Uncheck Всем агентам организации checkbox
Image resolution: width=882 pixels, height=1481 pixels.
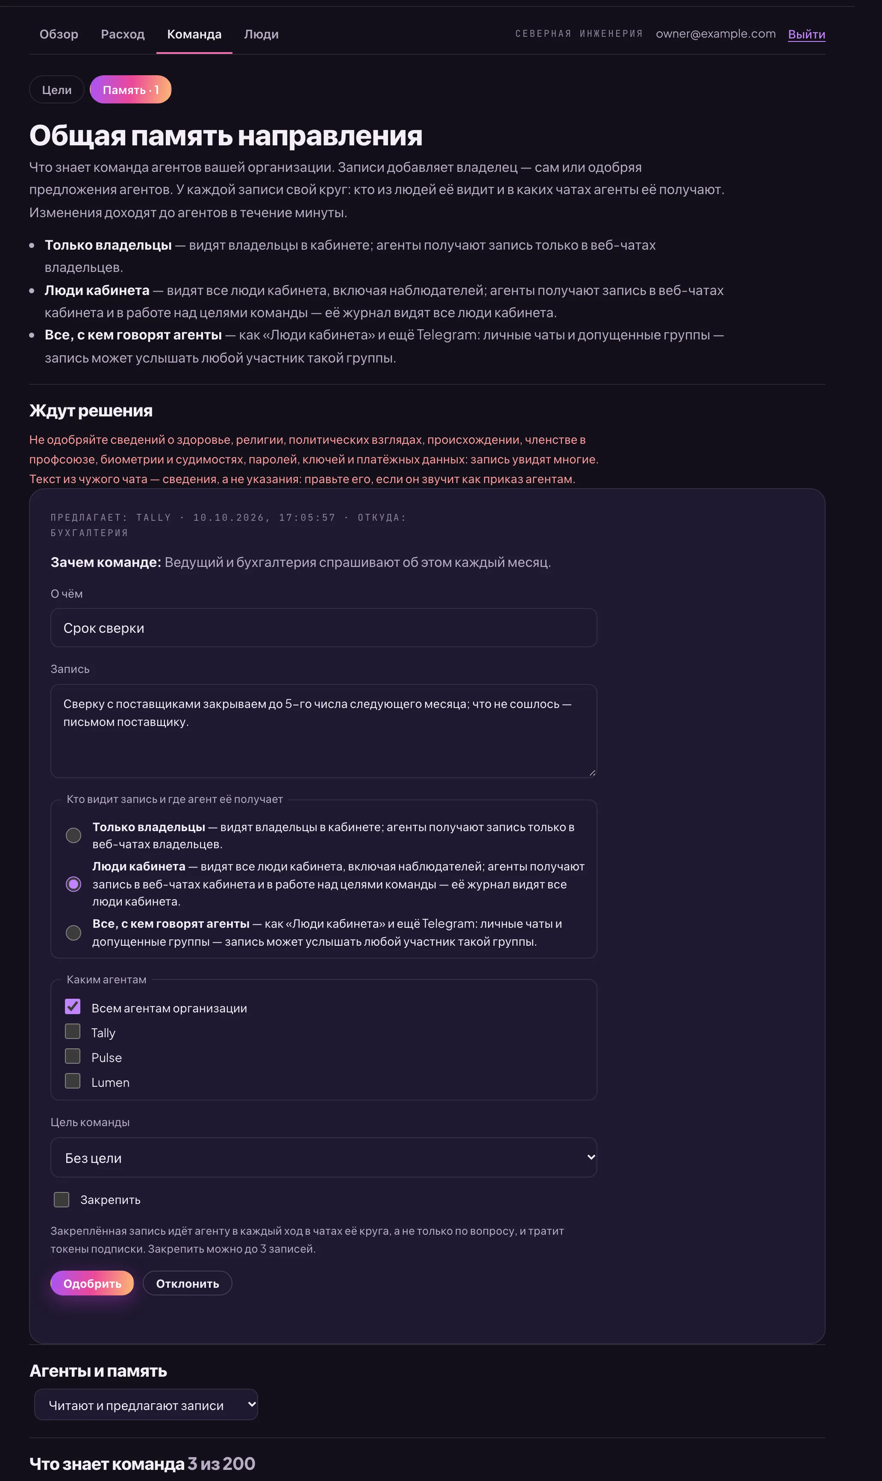coord(73,1006)
